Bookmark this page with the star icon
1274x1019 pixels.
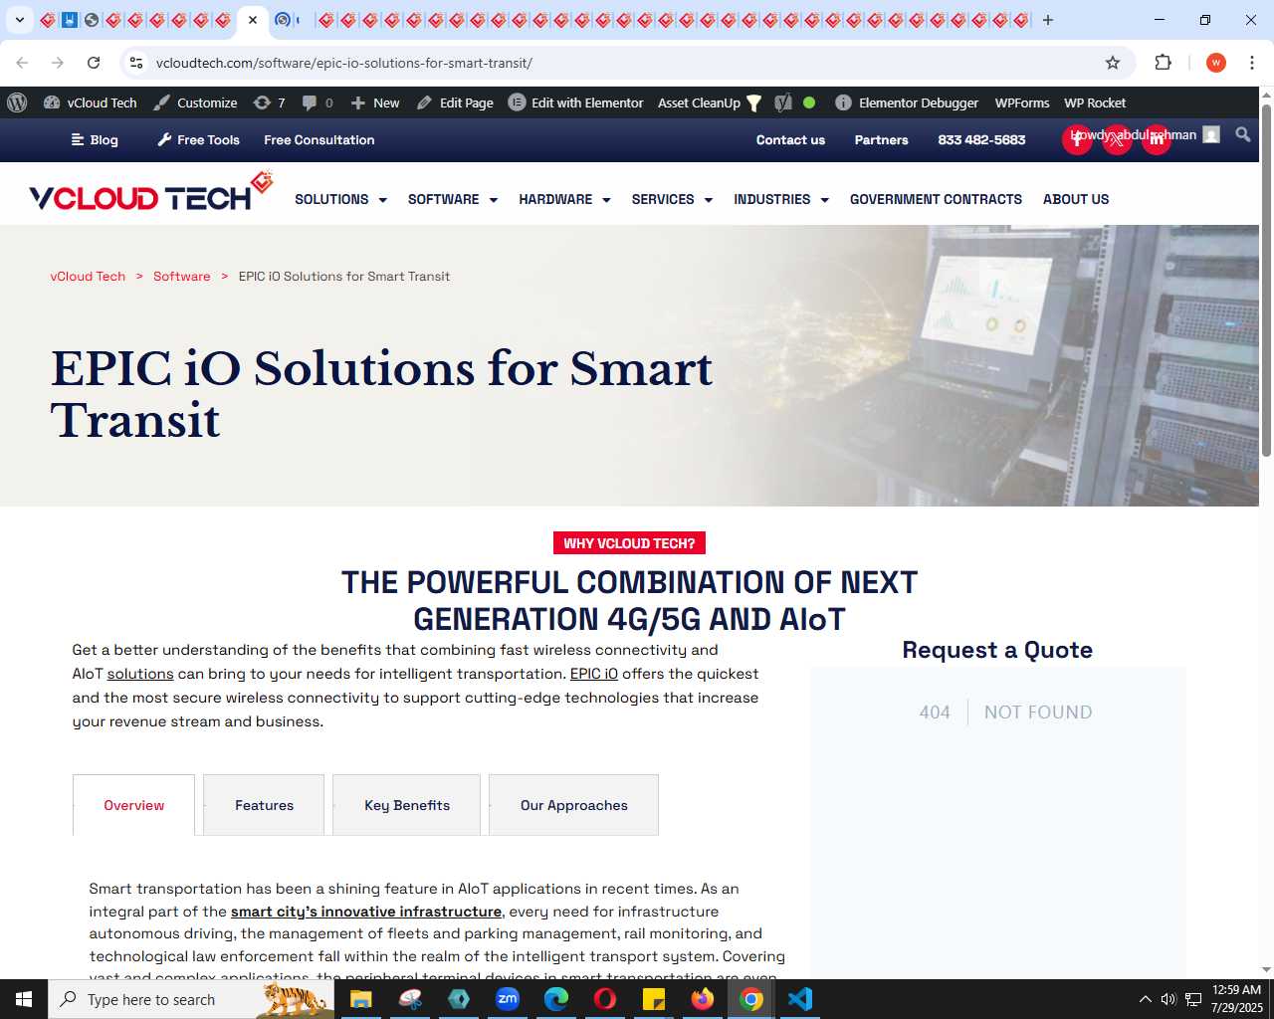[1113, 63]
